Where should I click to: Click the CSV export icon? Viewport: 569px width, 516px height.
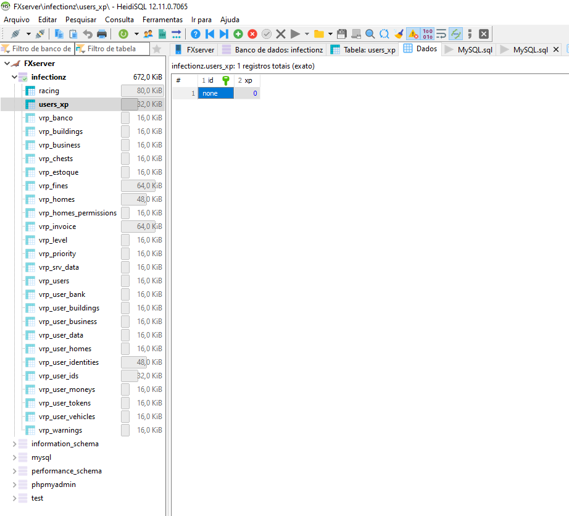162,34
